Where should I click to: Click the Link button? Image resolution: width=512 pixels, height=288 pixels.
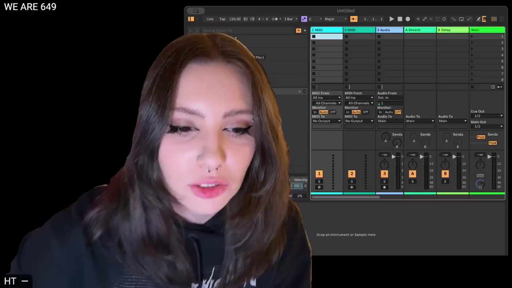coord(210,19)
